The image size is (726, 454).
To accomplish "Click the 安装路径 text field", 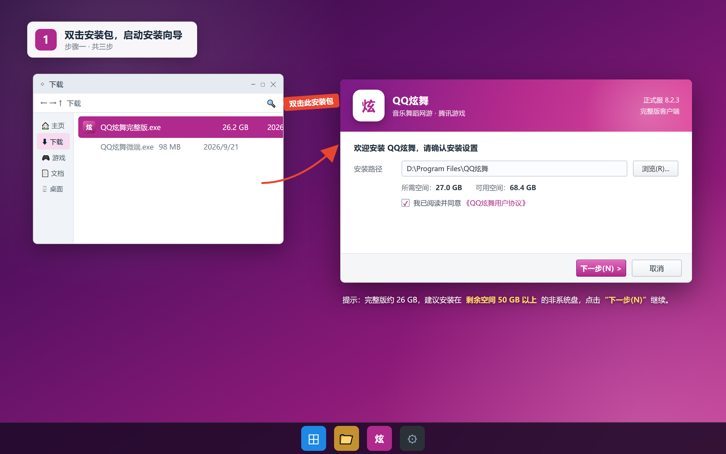I will 514,169.
